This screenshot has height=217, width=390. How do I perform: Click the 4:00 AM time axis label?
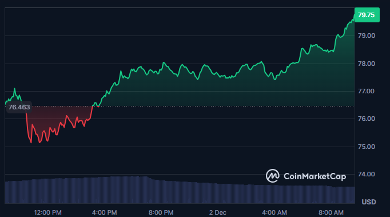pos(274,212)
